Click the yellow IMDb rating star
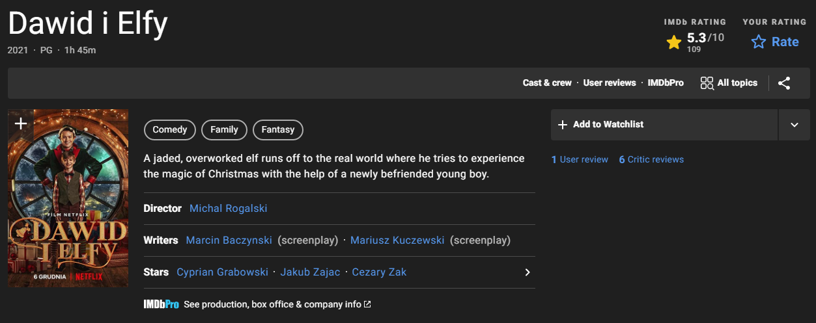This screenshot has width=816, height=323. pyautogui.click(x=674, y=43)
